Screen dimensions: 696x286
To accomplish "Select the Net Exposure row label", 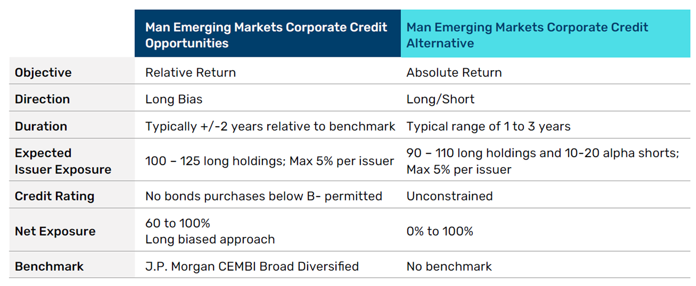I will click(55, 231).
